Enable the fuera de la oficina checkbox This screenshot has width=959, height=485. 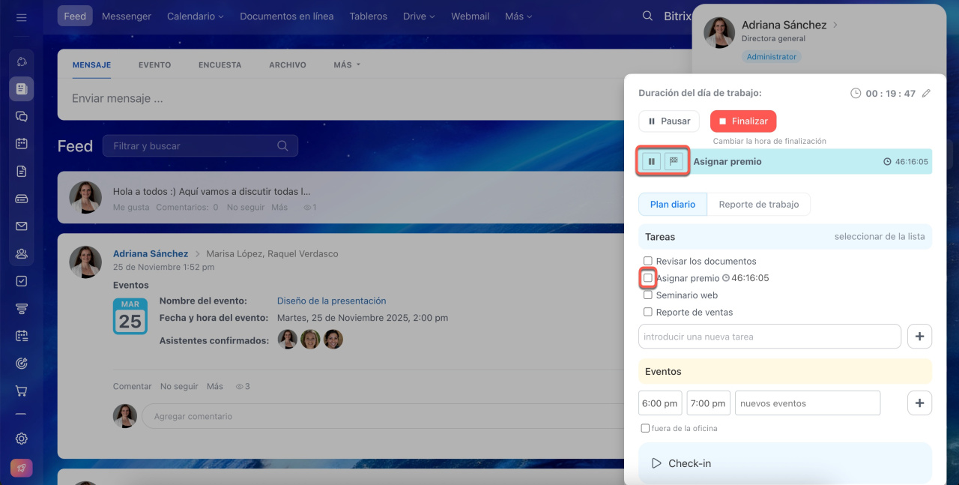[x=645, y=429]
